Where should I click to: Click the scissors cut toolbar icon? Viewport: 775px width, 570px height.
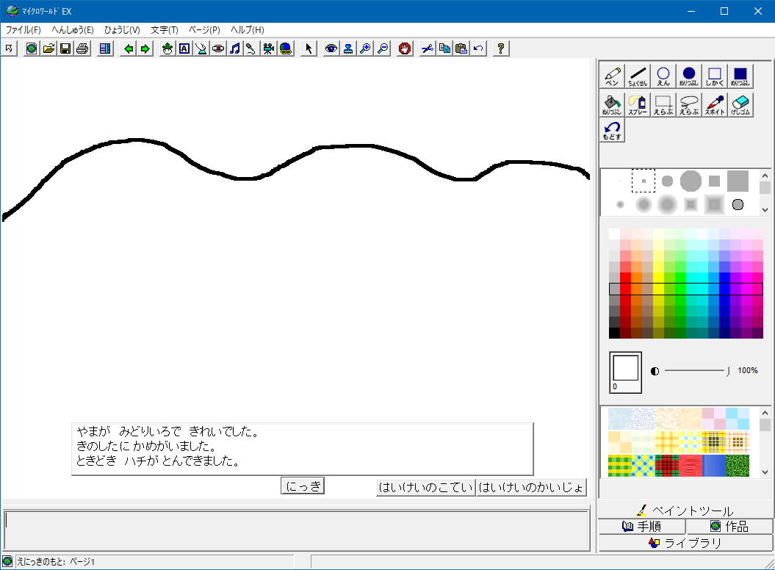[428, 48]
